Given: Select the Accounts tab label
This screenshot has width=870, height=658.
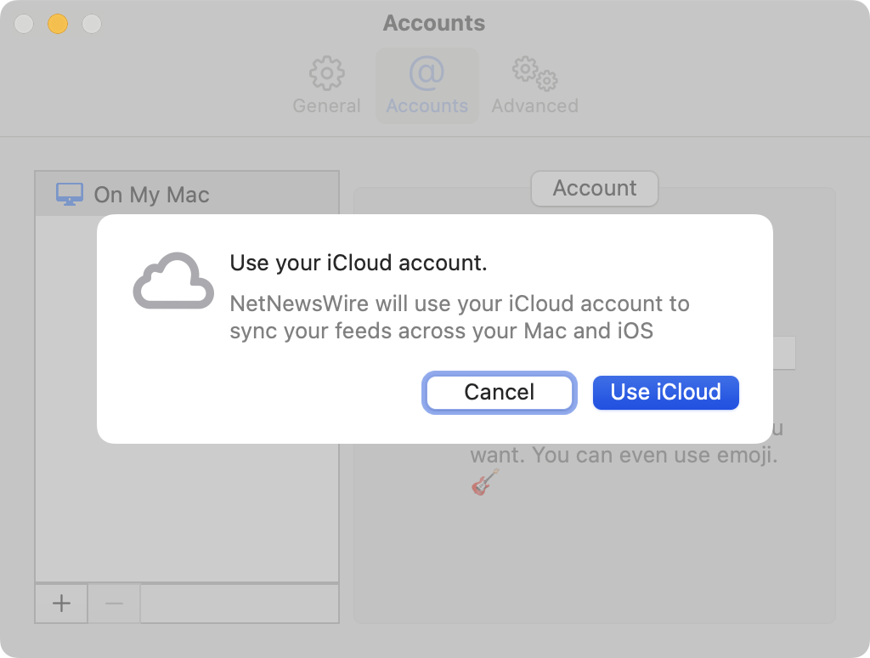Looking at the screenshot, I should [x=427, y=106].
